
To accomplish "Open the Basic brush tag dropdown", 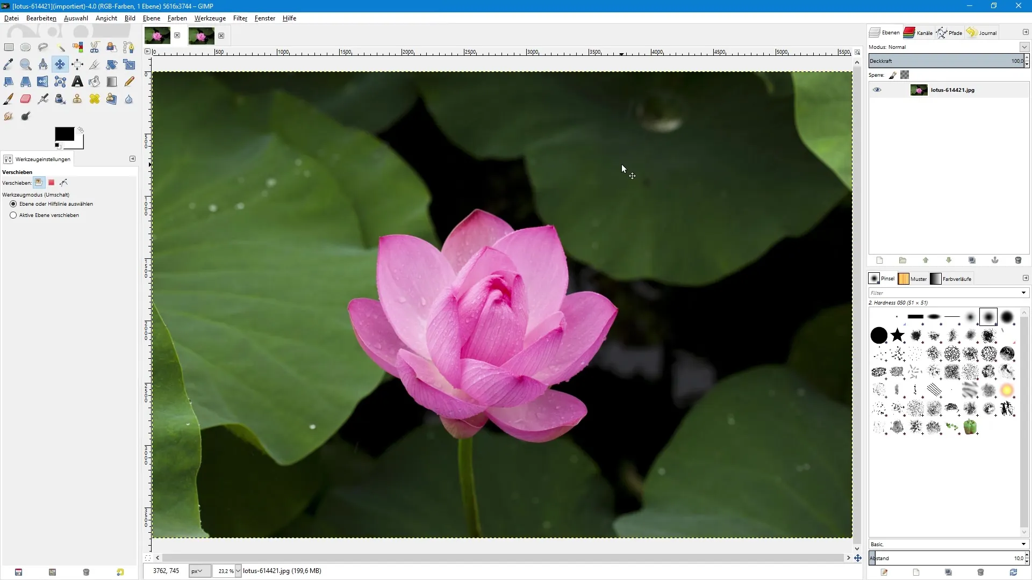I will (1023, 545).
